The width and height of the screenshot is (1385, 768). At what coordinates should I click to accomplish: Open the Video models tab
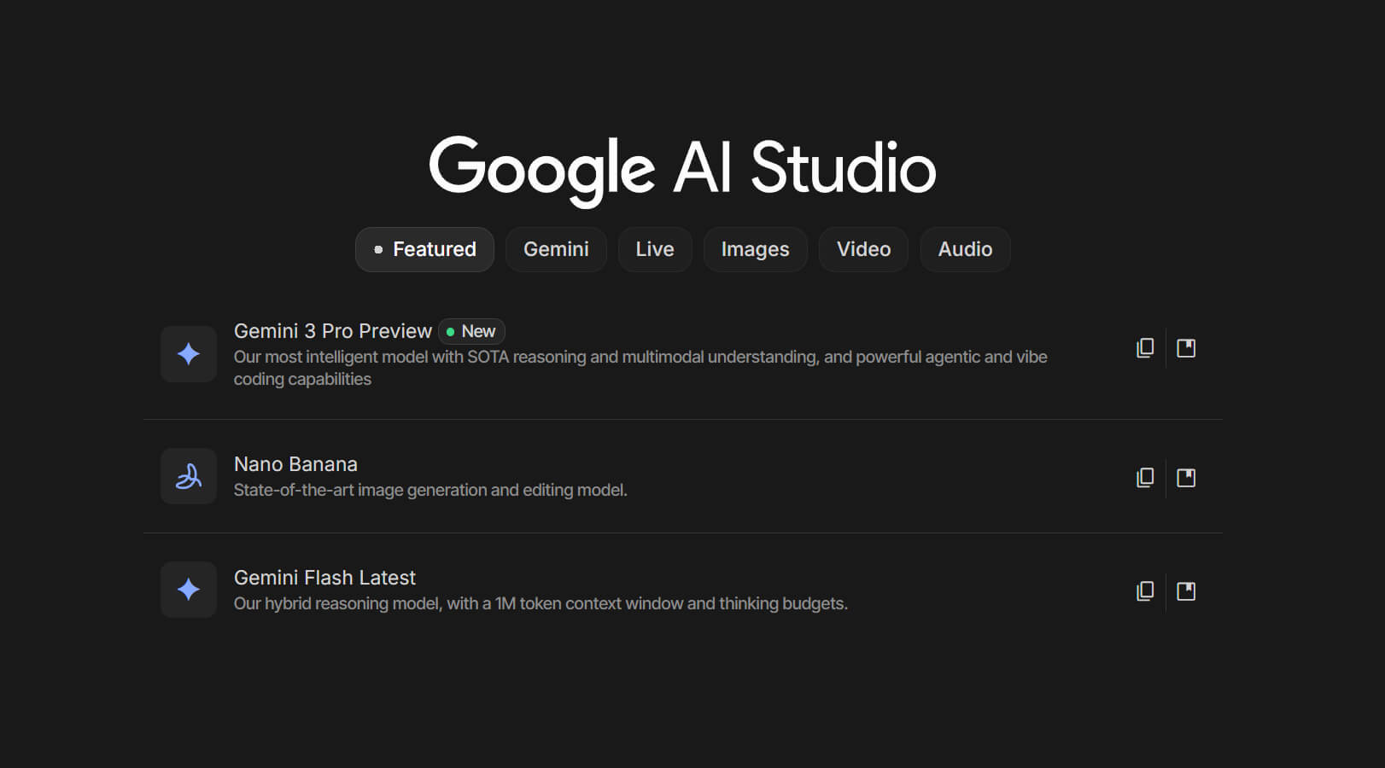[x=863, y=249]
